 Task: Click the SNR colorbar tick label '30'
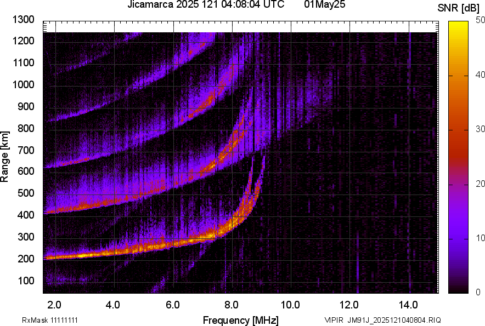(480, 129)
